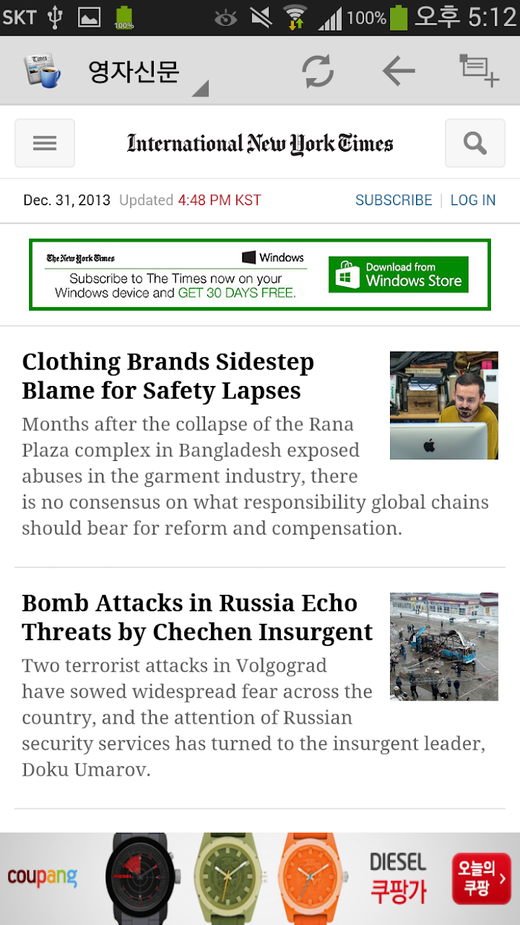Click the LOG IN link
Viewport: 520px width, 925px height.
coord(473,200)
